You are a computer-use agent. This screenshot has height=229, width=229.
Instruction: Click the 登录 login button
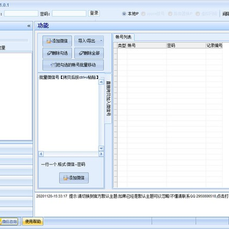point(94,13)
